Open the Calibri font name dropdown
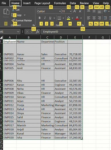111x150 pixels. 60,11
